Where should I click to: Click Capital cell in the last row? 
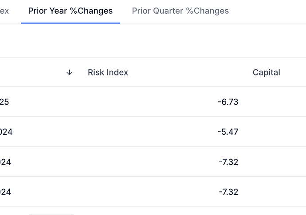[x=273, y=192]
